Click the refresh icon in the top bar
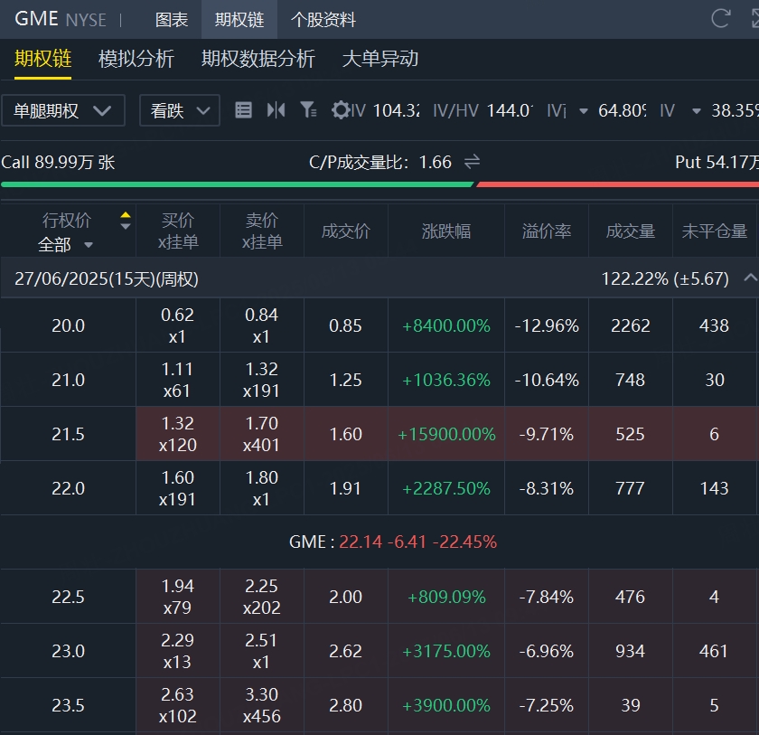The height and width of the screenshot is (735, 759). point(720,19)
